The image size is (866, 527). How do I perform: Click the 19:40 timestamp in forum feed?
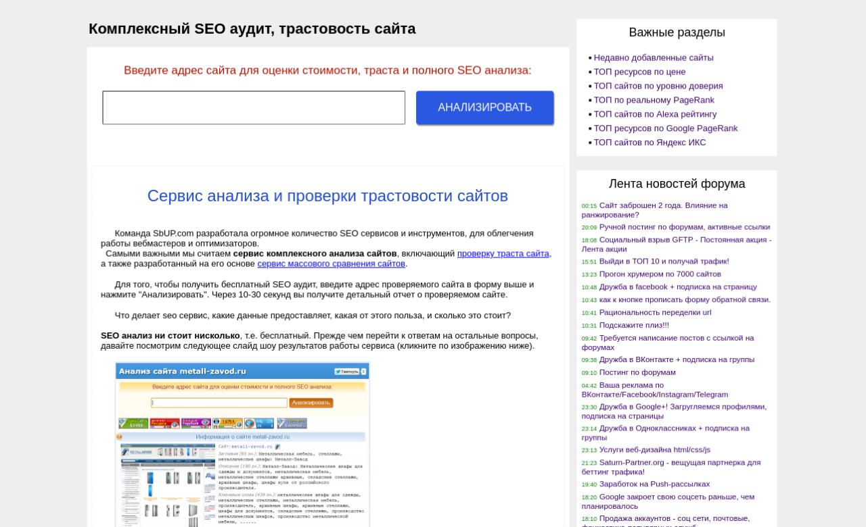[x=589, y=485]
